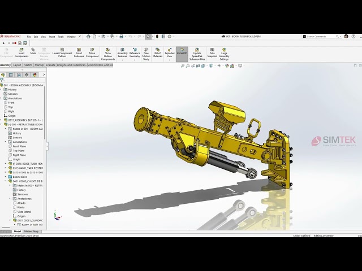
Task: Open the File menu
Action: [x=29, y=37]
